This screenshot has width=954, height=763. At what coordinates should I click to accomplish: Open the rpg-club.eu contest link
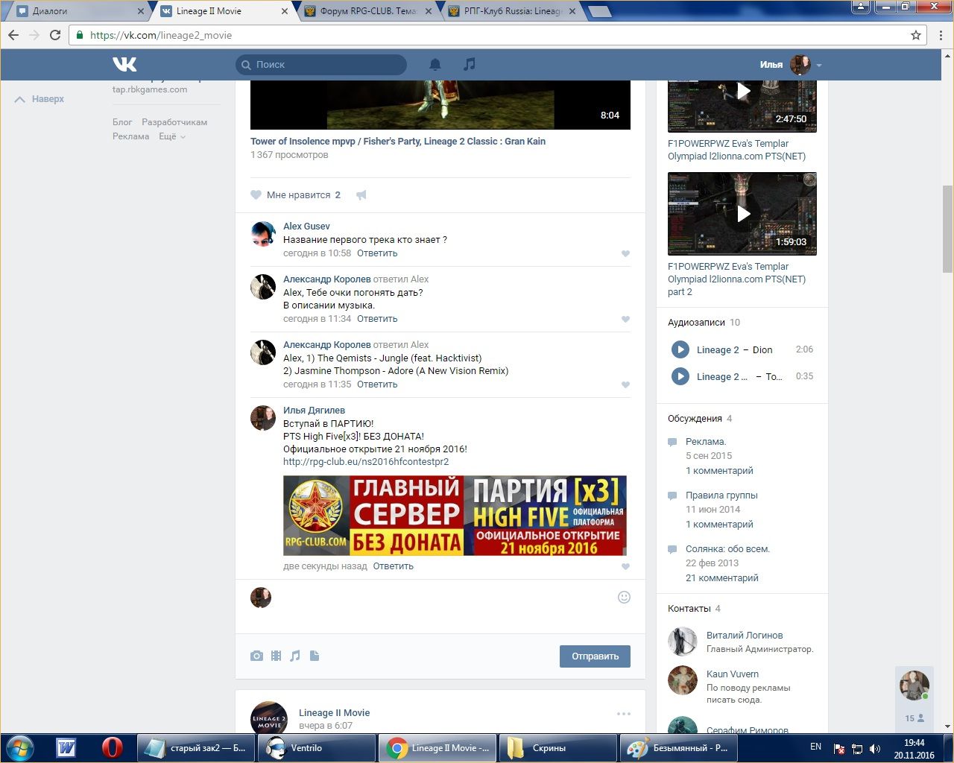pos(366,462)
